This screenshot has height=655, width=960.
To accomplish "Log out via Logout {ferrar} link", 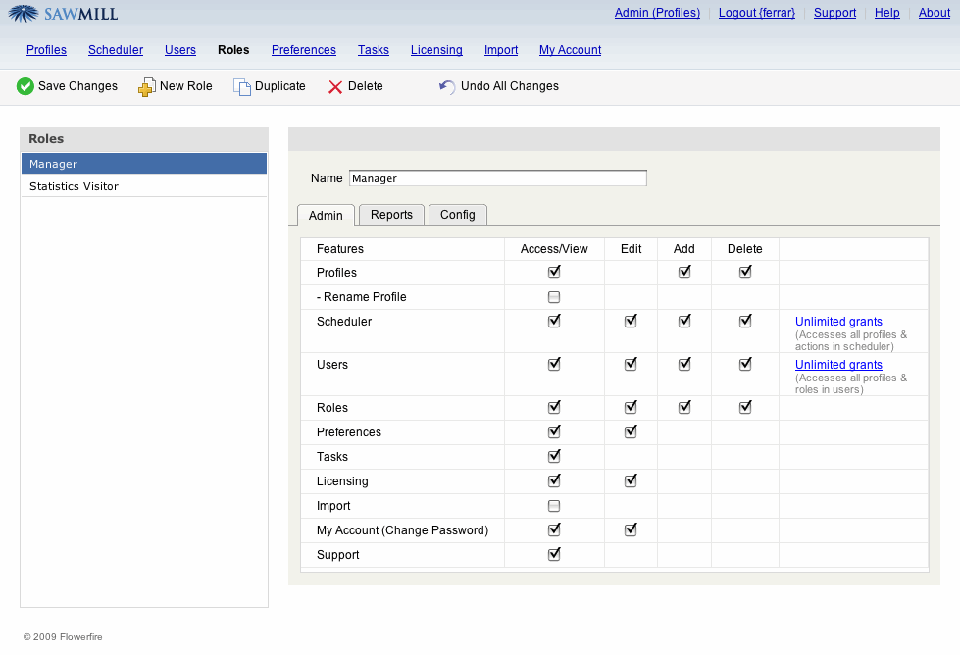I will tap(756, 13).
